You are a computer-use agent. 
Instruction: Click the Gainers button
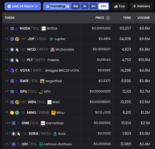(141, 6)
